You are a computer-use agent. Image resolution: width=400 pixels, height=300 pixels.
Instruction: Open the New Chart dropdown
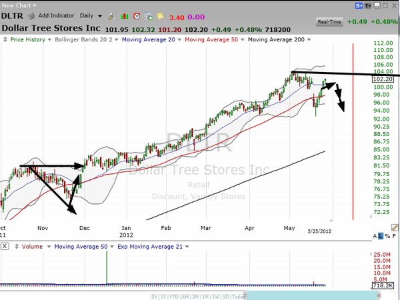pos(19,5)
